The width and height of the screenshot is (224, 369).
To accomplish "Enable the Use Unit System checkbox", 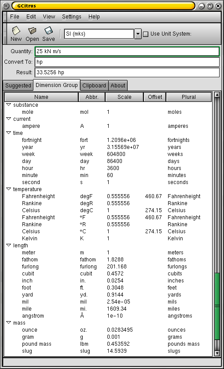I will coord(146,34).
